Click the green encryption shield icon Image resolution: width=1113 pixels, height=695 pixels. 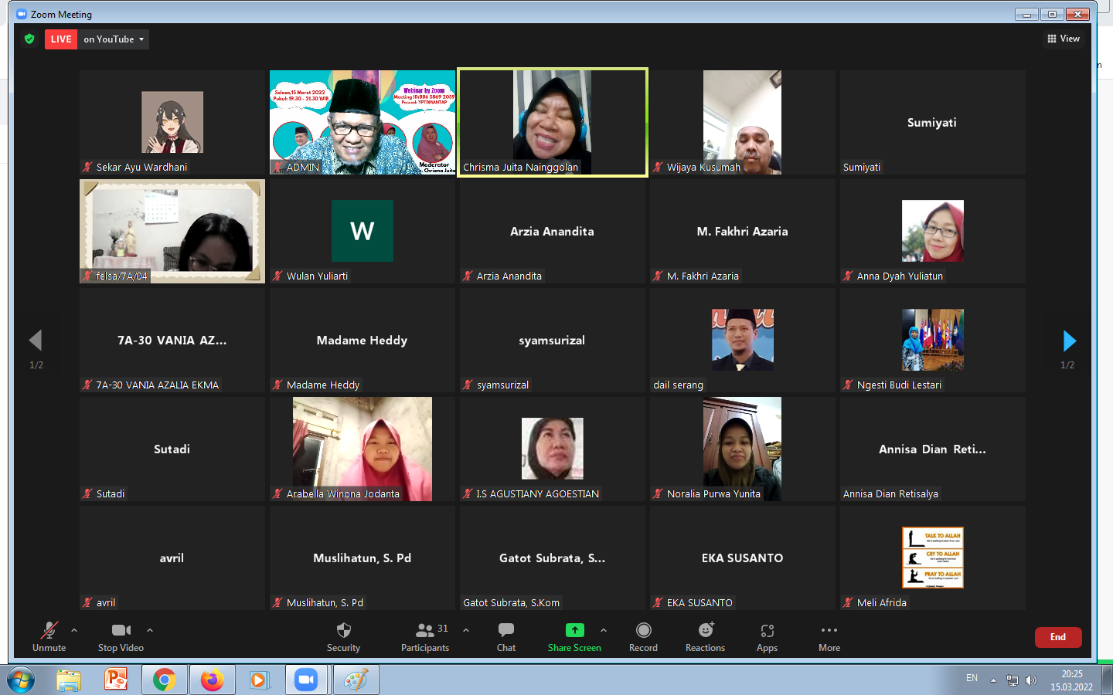coord(29,39)
